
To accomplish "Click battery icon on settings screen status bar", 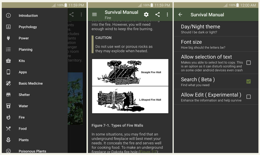I will click(x=238, y=5).
